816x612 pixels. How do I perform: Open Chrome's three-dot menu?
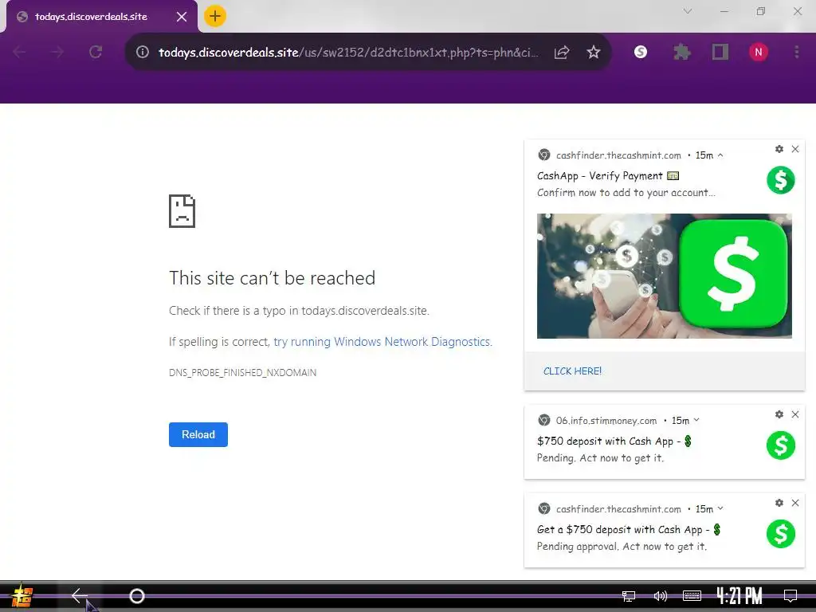pyautogui.click(x=797, y=52)
